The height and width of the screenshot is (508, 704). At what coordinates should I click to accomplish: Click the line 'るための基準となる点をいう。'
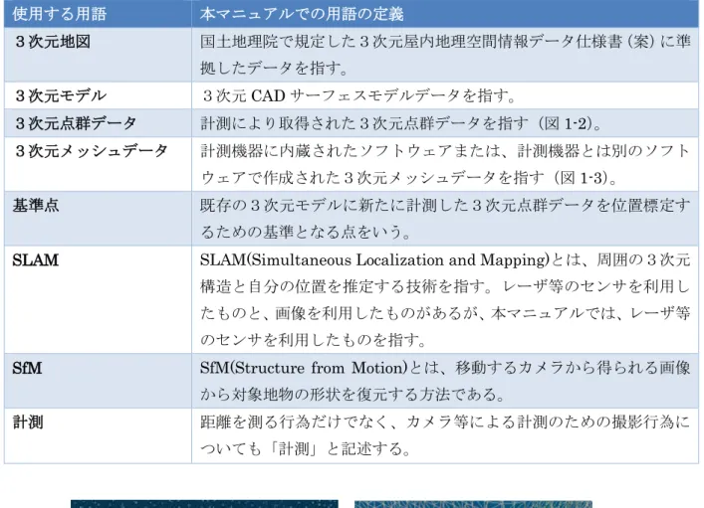[306, 233]
